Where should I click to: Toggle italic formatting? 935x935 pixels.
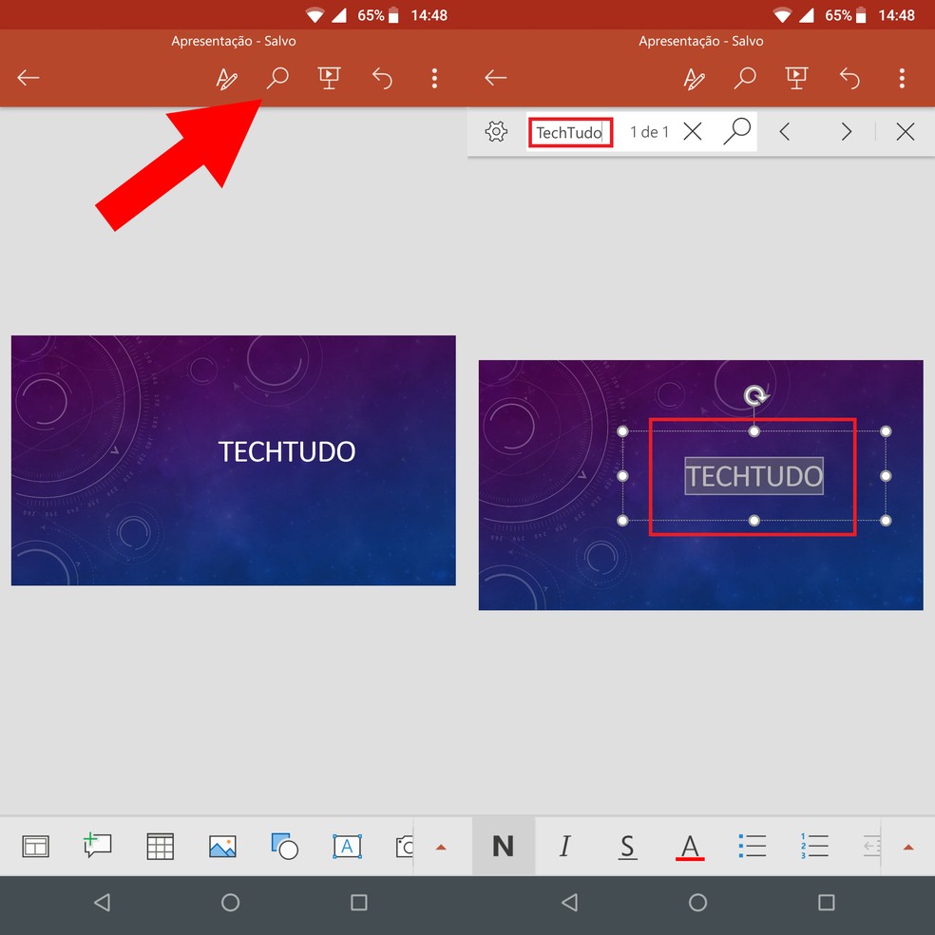tap(565, 846)
